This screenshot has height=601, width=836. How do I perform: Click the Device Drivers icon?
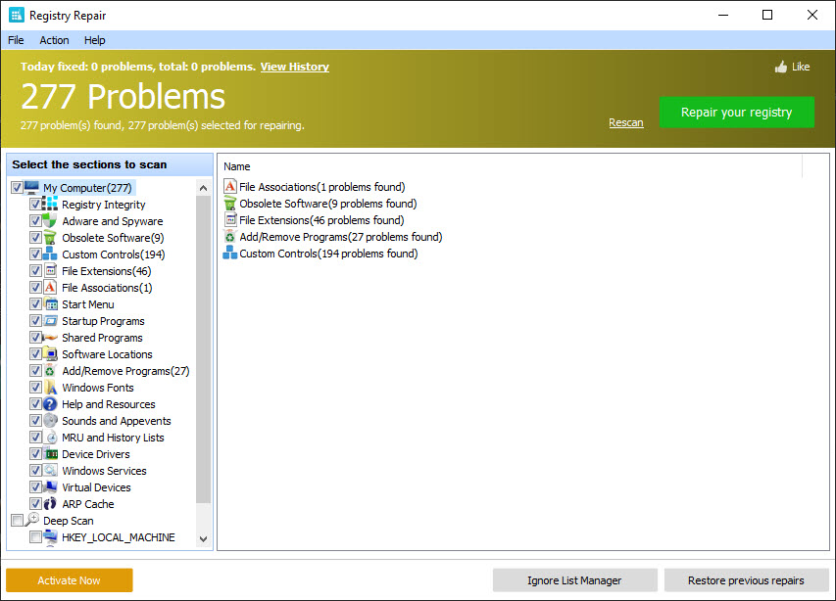point(49,454)
